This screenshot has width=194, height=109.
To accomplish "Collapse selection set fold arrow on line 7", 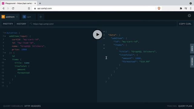I will 5,53.
